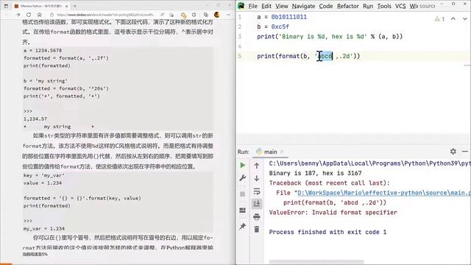This screenshot has height=265, width=471.
Task: Click site info lock icon
Action: pyautogui.click(x=52, y=15)
